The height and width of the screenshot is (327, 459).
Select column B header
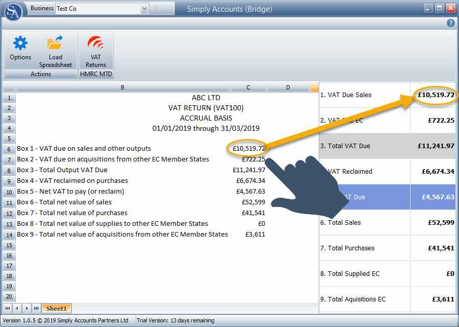(122, 87)
